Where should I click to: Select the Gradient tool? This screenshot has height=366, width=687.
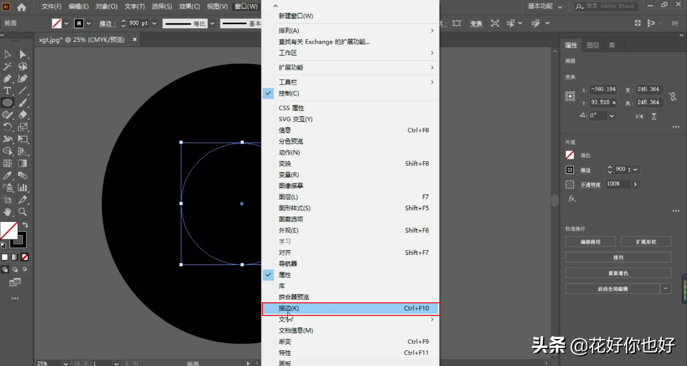(x=23, y=163)
